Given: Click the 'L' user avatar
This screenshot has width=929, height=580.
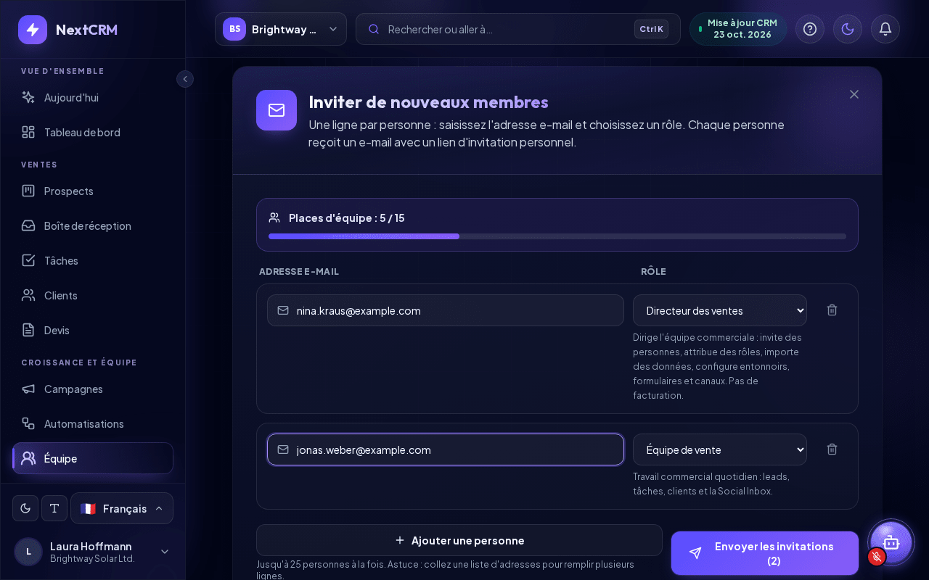Looking at the screenshot, I should 28,552.
